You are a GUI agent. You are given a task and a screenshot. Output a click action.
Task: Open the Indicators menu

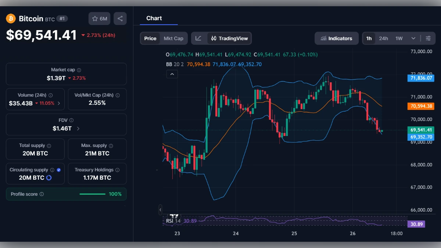(x=336, y=38)
